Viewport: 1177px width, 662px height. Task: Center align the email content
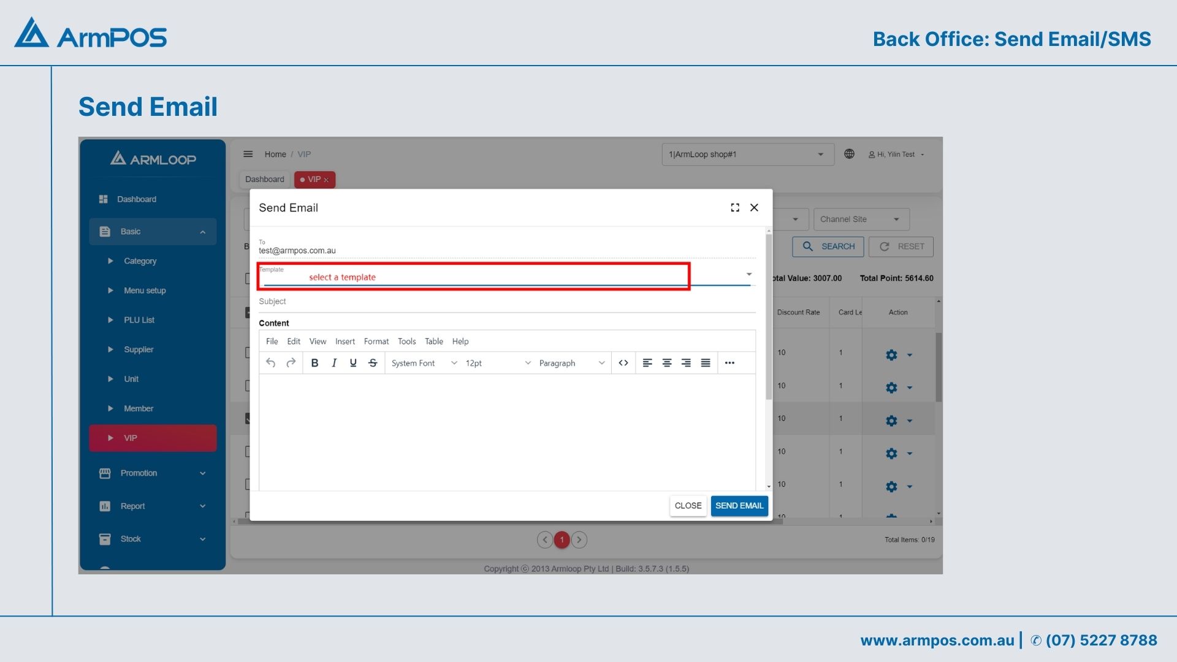click(667, 363)
